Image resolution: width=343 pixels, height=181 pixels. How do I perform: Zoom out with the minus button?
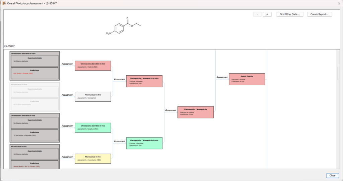[x=257, y=14]
